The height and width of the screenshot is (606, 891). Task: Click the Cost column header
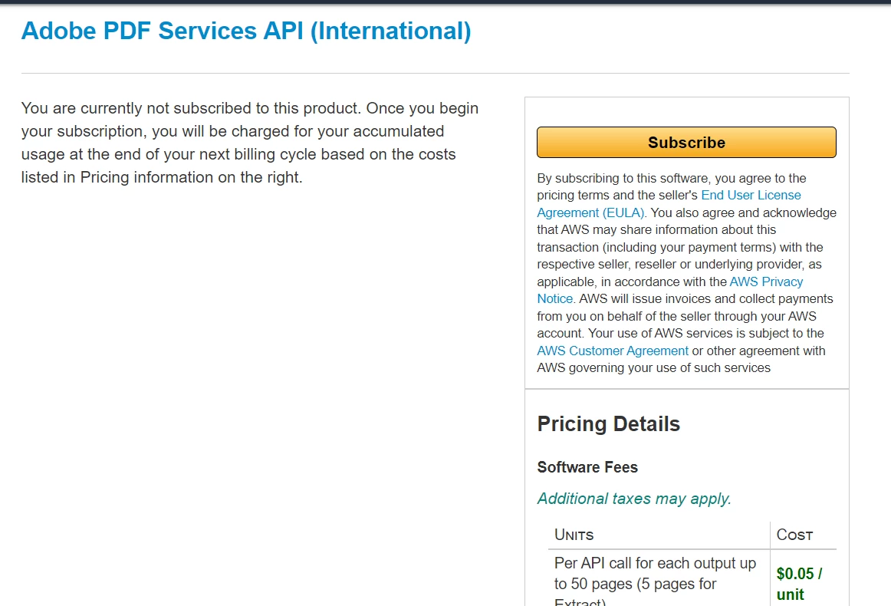pos(794,535)
